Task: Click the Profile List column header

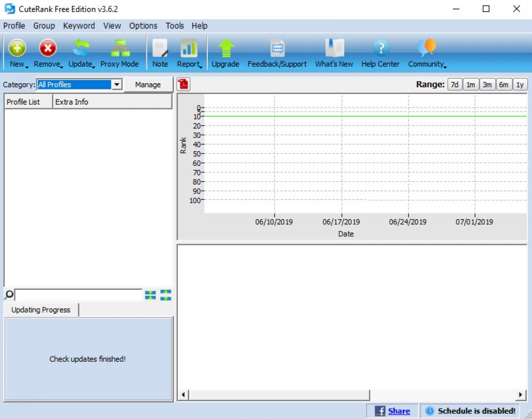Action: tap(28, 102)
